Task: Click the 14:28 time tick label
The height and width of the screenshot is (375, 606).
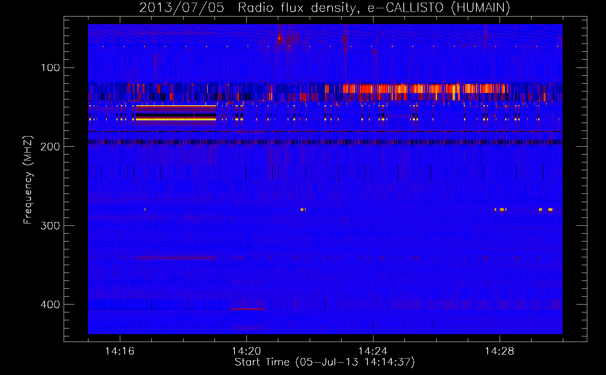Action: click(500, 351)
